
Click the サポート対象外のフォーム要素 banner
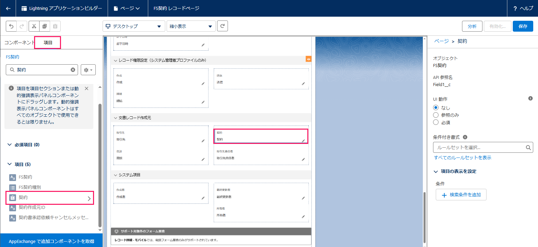[x=211, y=231]
